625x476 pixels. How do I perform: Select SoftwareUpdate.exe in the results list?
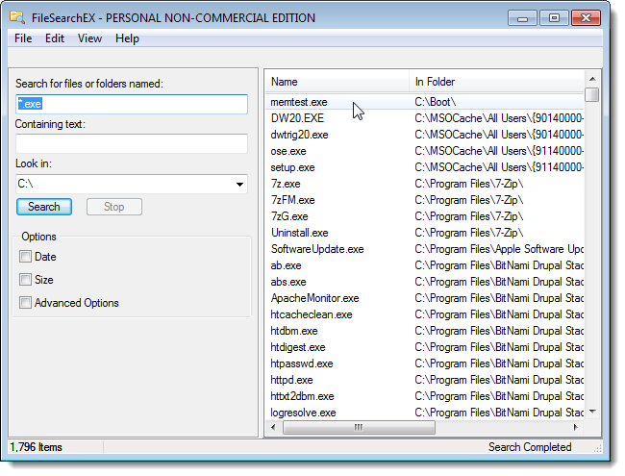pyautogui.click(x=317, y=249)
